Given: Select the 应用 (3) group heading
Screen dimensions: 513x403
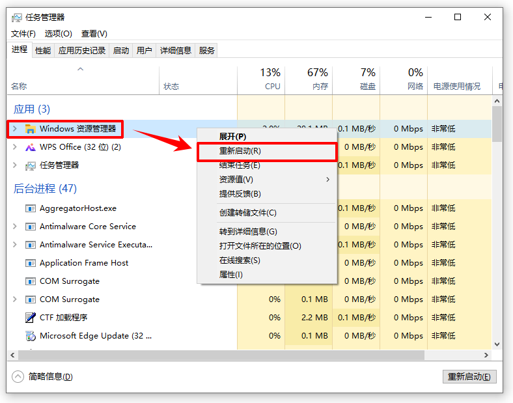Looking at the screenshot, I should coord(32,109).
